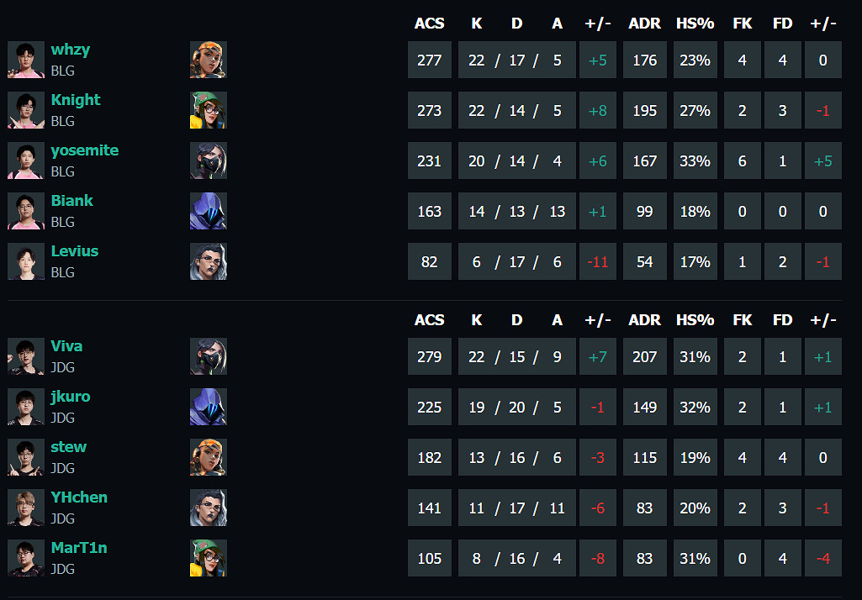Open Knight's player profile link

pos(75,100)
